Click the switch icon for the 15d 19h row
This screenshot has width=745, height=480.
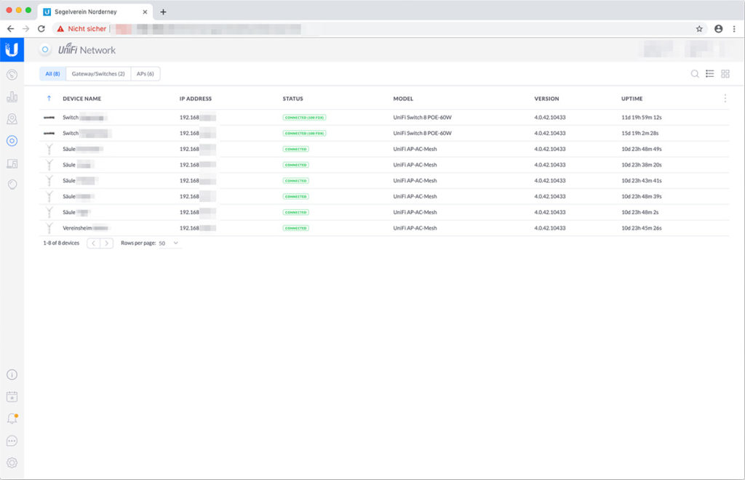[x=49, y=134]
